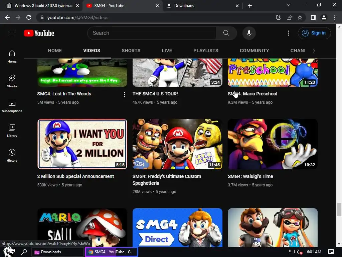The width and height of the screenshot is (342, 257).
Task: Play the Freddy and Chica thumbnail video
Action: [x=177, y=144]
